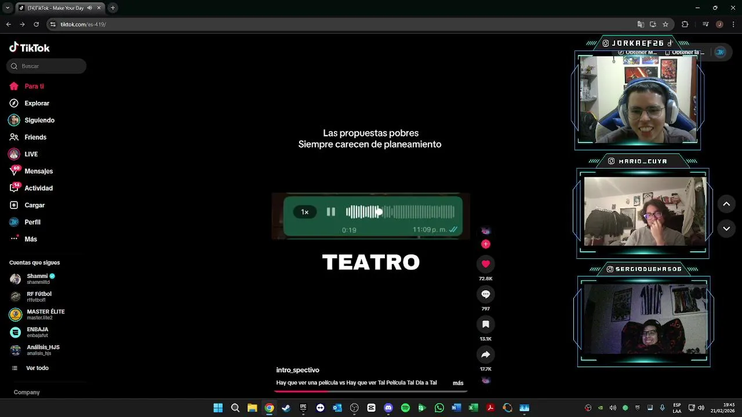Open Spotify from taskbar
The height and width of the screenshot is (417, 742).
[405, 408]
